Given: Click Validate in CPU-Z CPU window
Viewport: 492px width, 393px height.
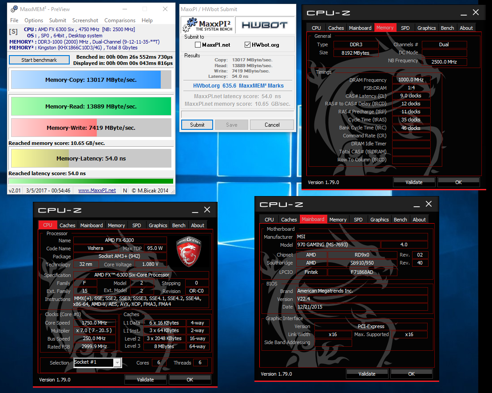Looking at the screenshot, I should click(x=145, y=380).
